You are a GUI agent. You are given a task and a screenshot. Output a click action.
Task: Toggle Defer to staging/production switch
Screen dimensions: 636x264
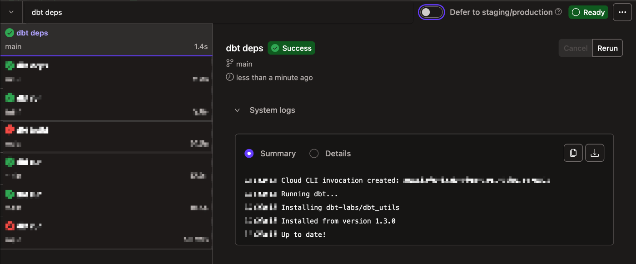(x=431, y=12)
